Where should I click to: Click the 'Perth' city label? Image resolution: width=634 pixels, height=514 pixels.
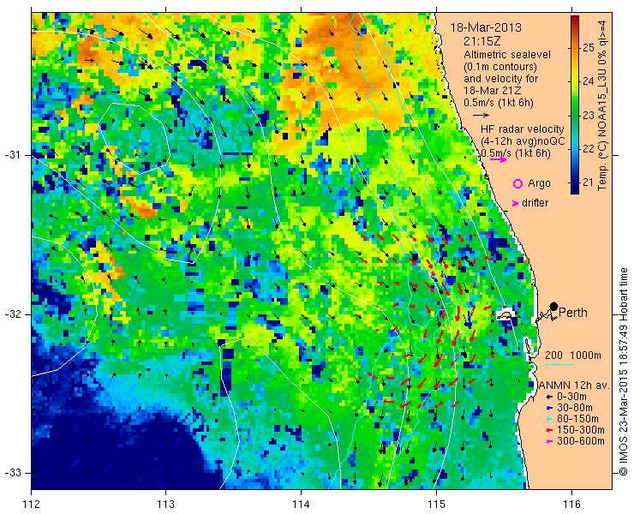click(x=573, y=313)
